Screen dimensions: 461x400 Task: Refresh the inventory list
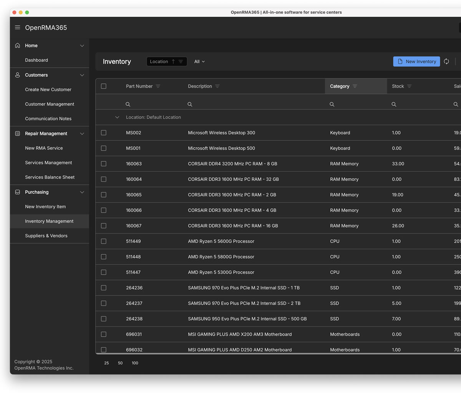pos(446,61)
